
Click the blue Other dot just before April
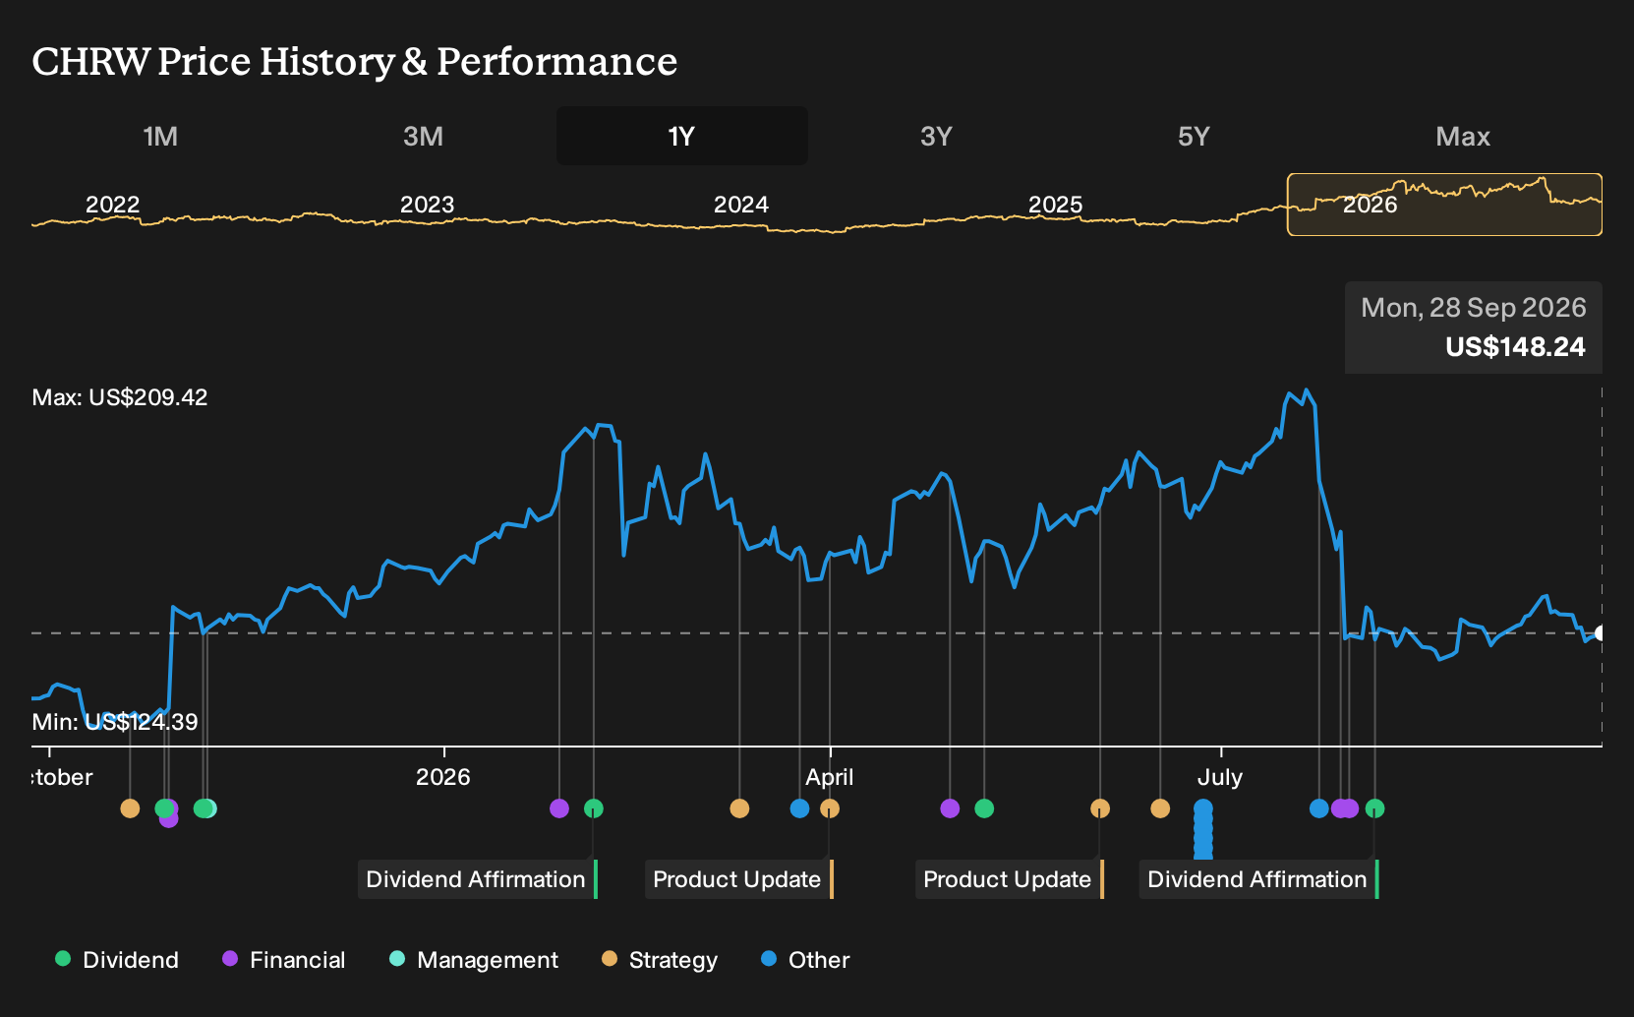click(x=800, y=808)
